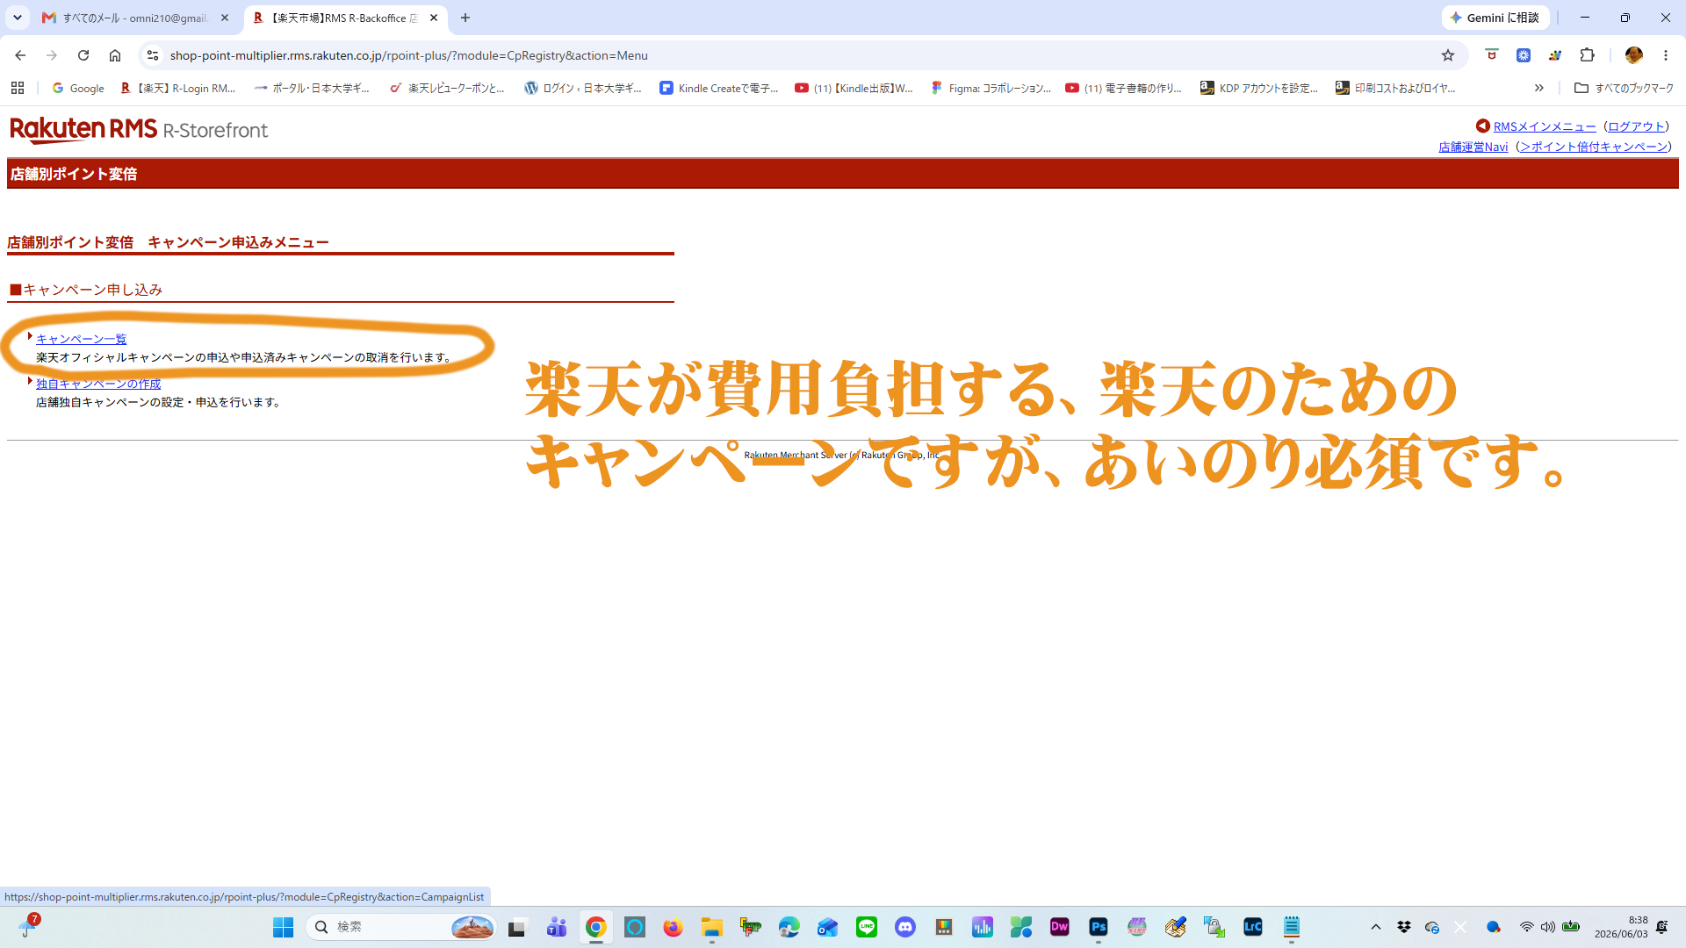Screen dimensions: 1686x948
Task: Open the キャンペーン一覧 link
Action: 81,339
